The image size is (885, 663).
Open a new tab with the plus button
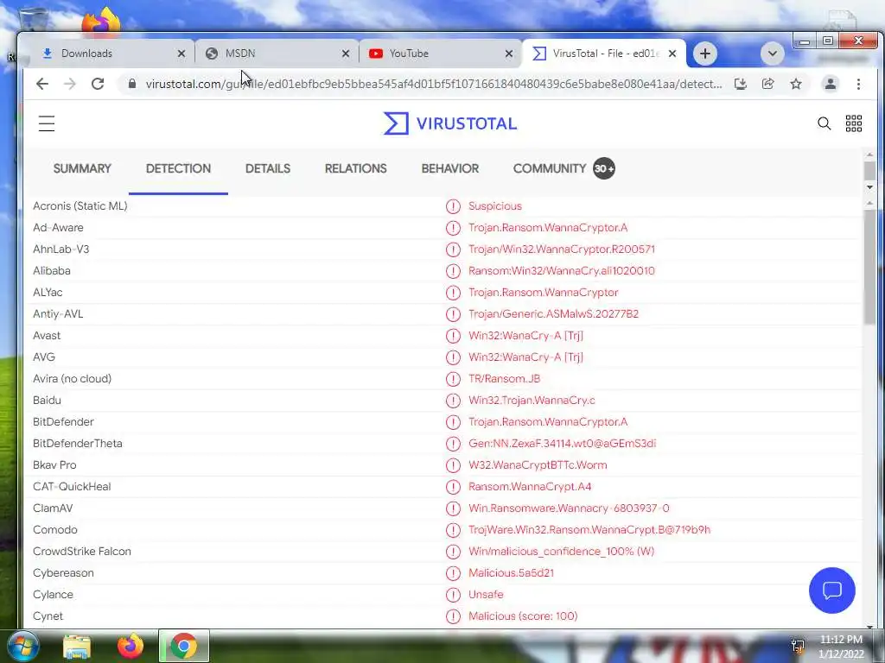(705, 54)
